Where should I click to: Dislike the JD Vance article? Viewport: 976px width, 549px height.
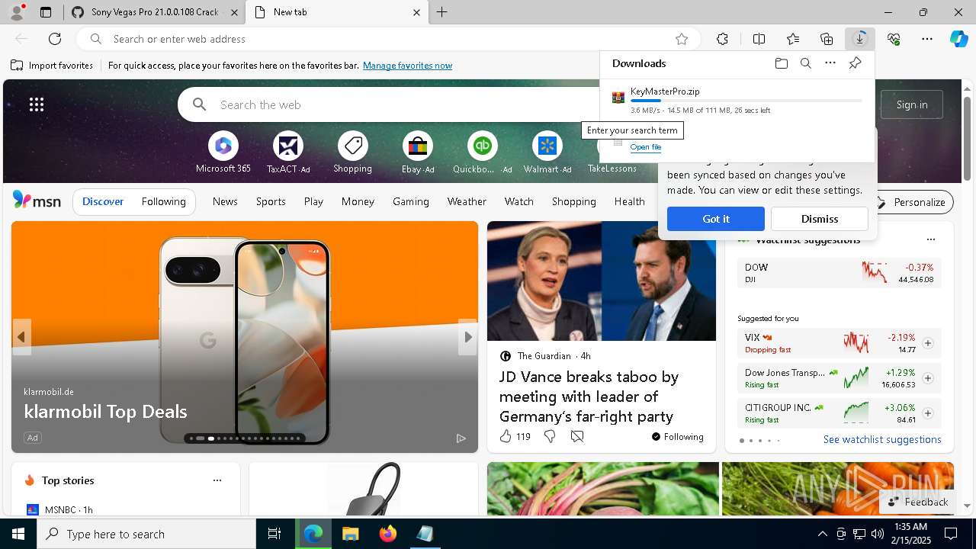point(550,436)
